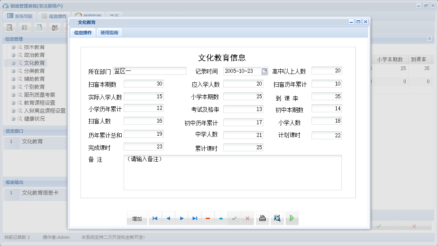This screenshot has width=438, height=246.
Task: Expand the 分类教育 tree node
Action: 13,71
